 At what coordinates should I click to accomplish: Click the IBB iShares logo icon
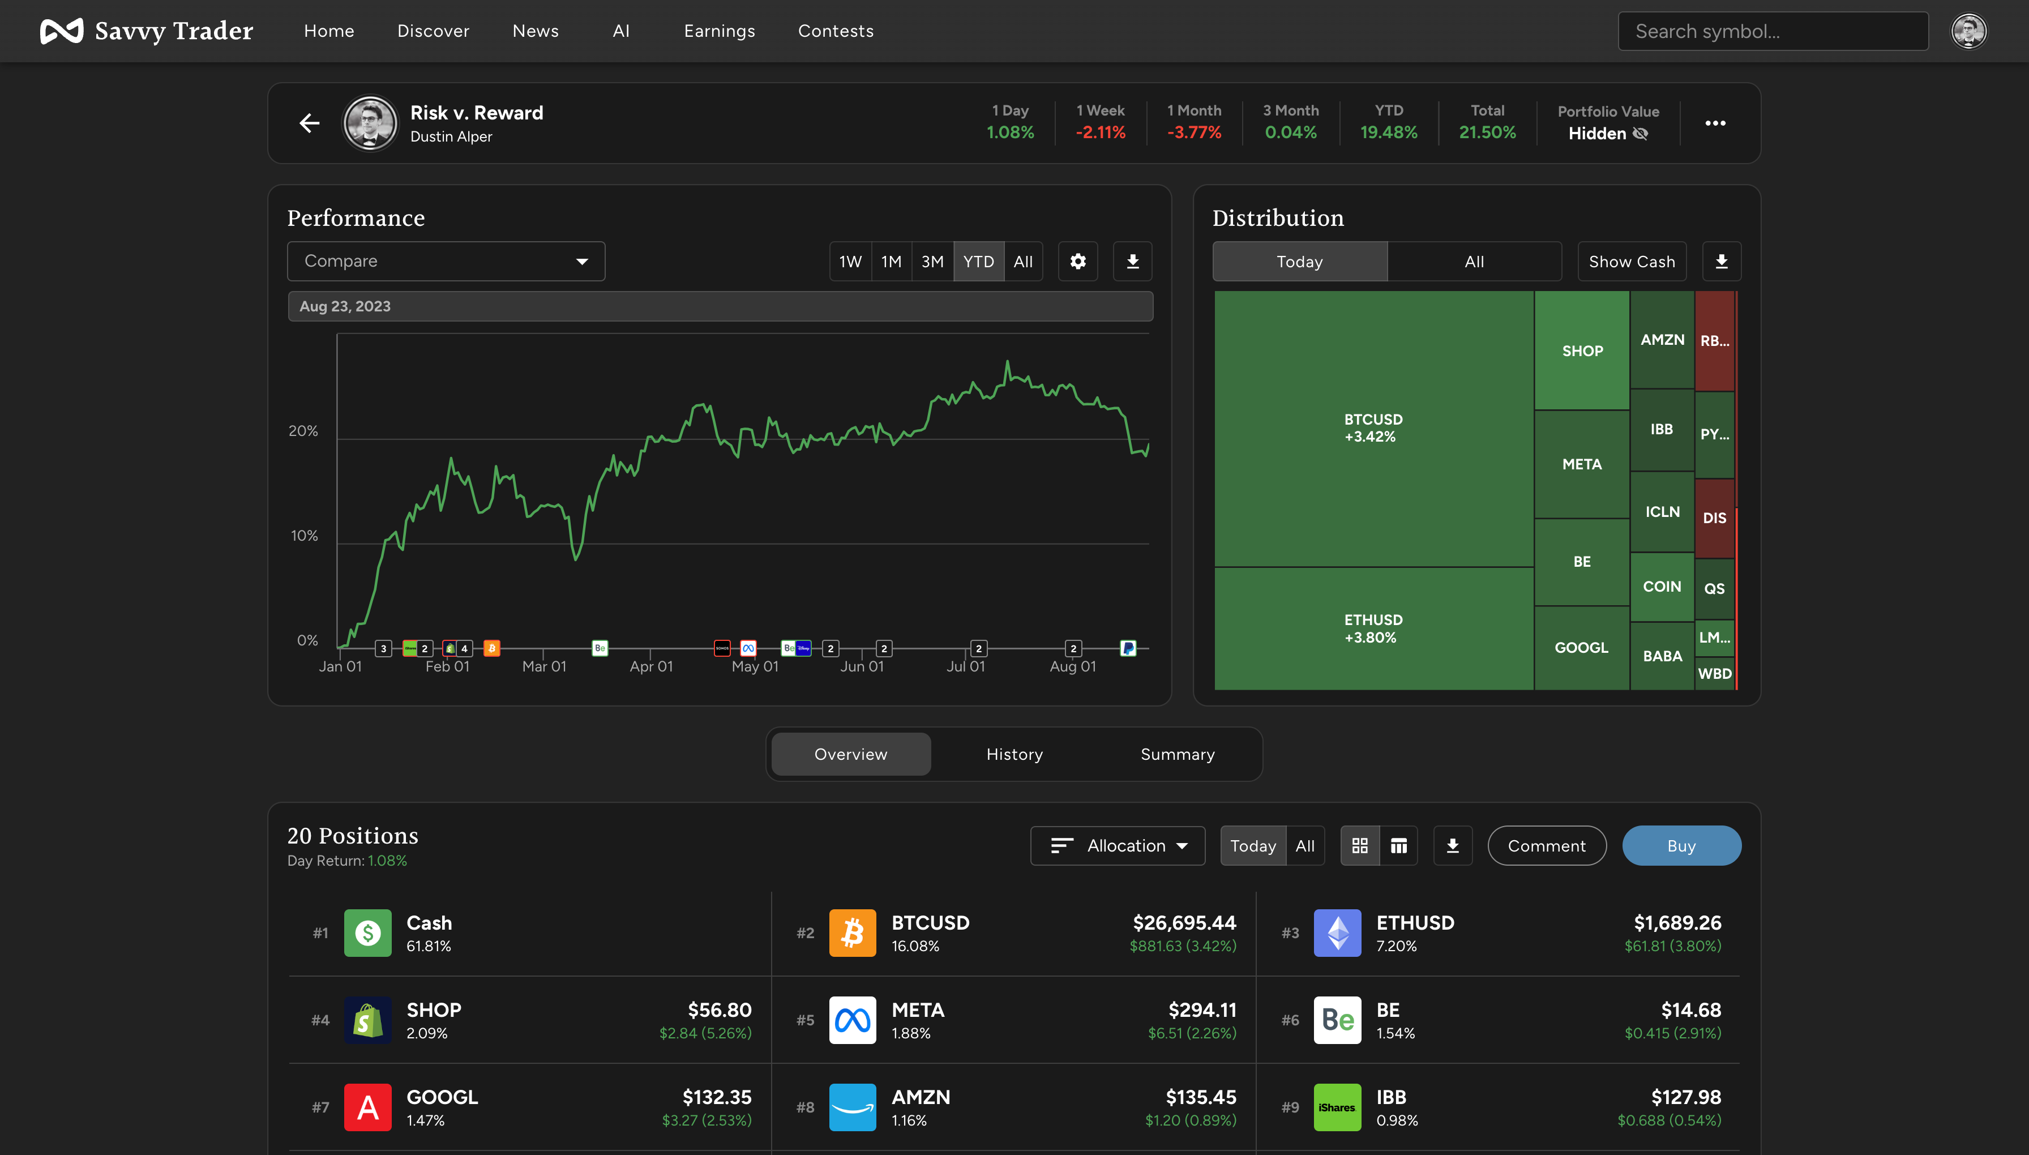coord(1337,1107)
